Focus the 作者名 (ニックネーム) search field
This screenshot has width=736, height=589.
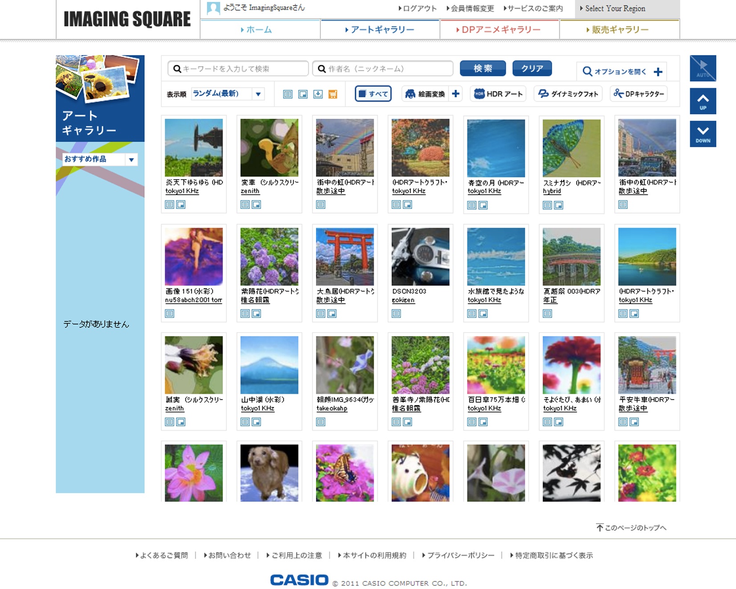pyautogui.click(x=383, y=68)
